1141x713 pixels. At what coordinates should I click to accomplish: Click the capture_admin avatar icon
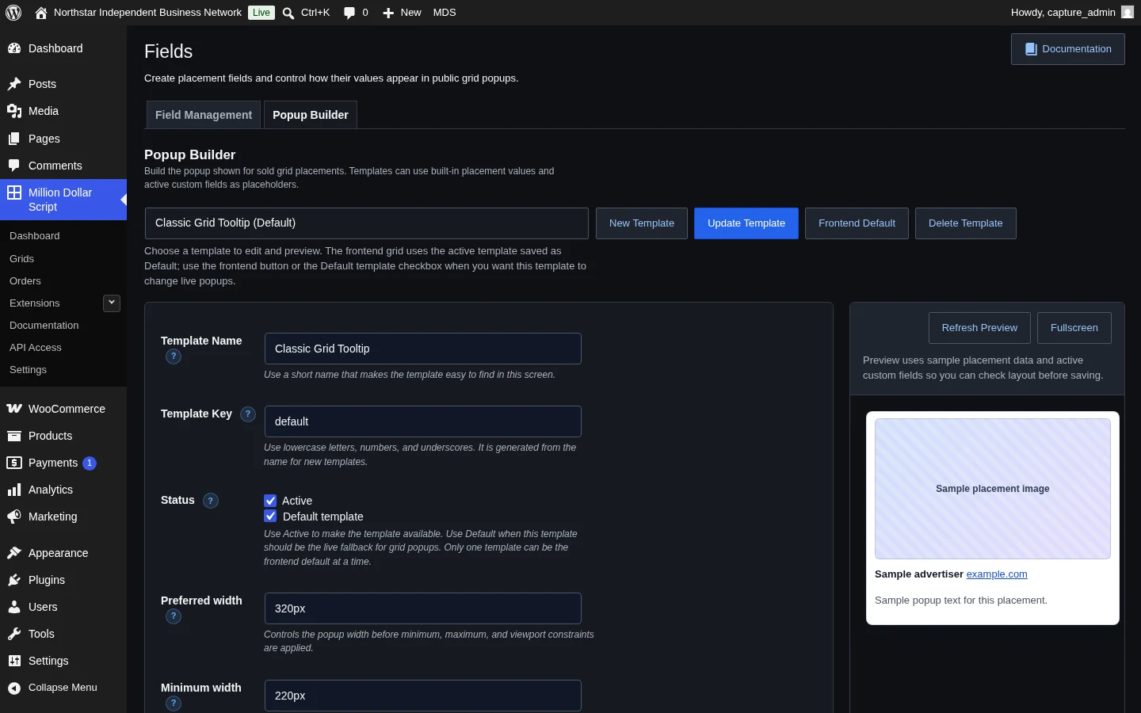[1128, 12]
